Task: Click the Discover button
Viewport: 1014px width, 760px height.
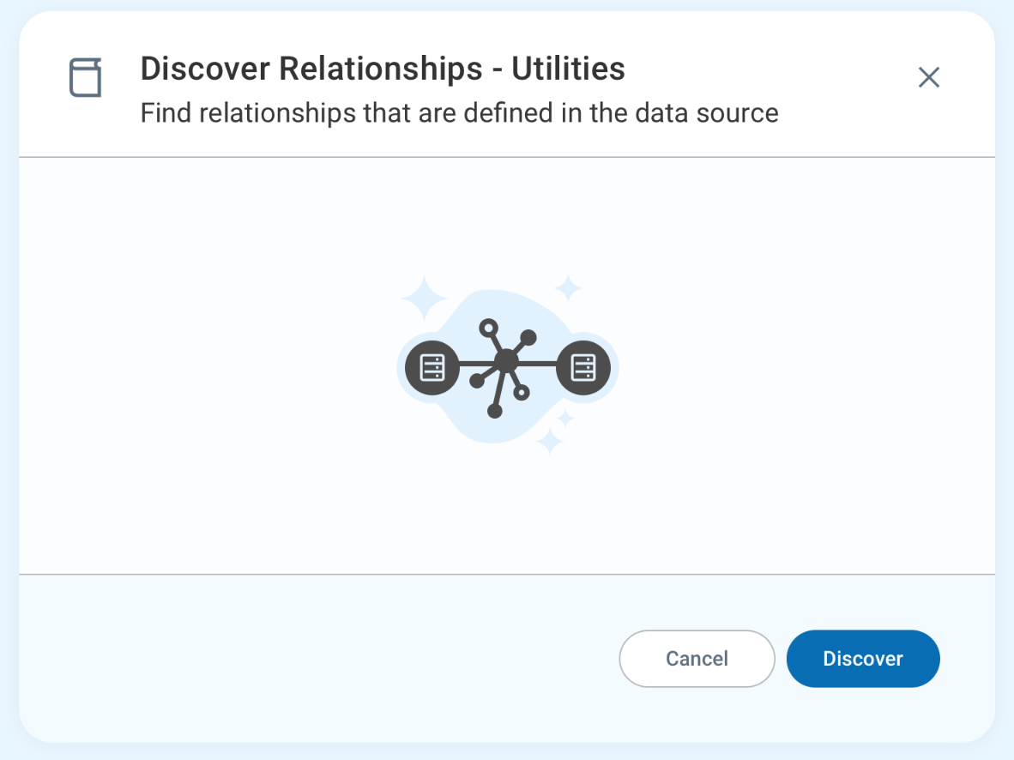Action: click(863, 659)
